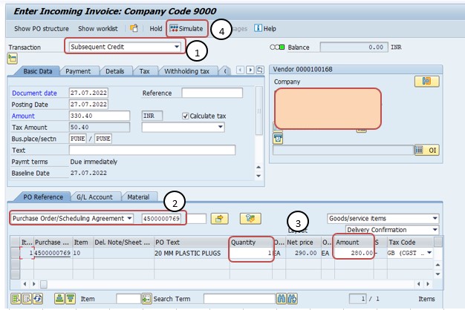Click the bank data icon in Vendor panel
The width and height of the screenshot is (465, 310).
pyautogui.click(x=278, y=138)
